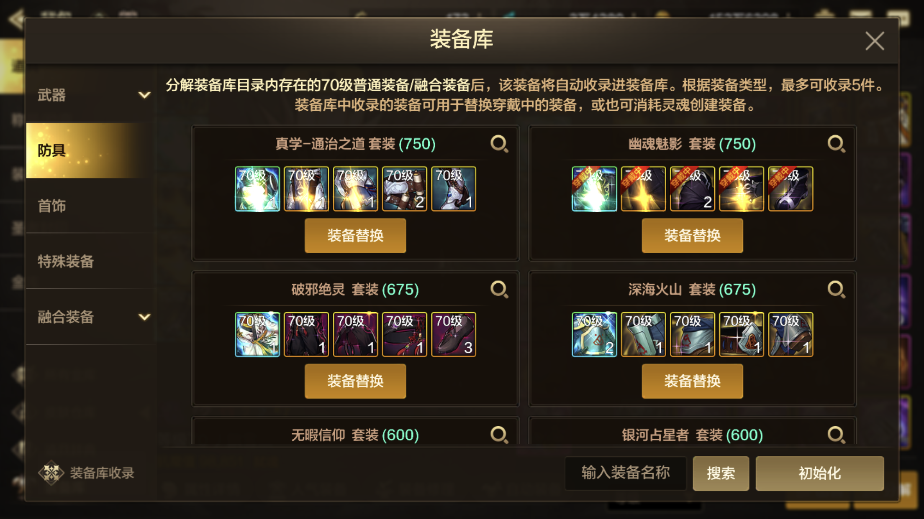This screenshot has height=519, width=924.
Task: Open magnifier for 无暇信仰 套装
Action: coord(499,435)
